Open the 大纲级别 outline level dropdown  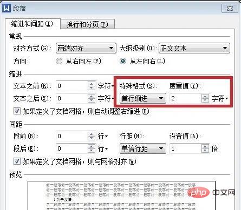tap(194, 48)
